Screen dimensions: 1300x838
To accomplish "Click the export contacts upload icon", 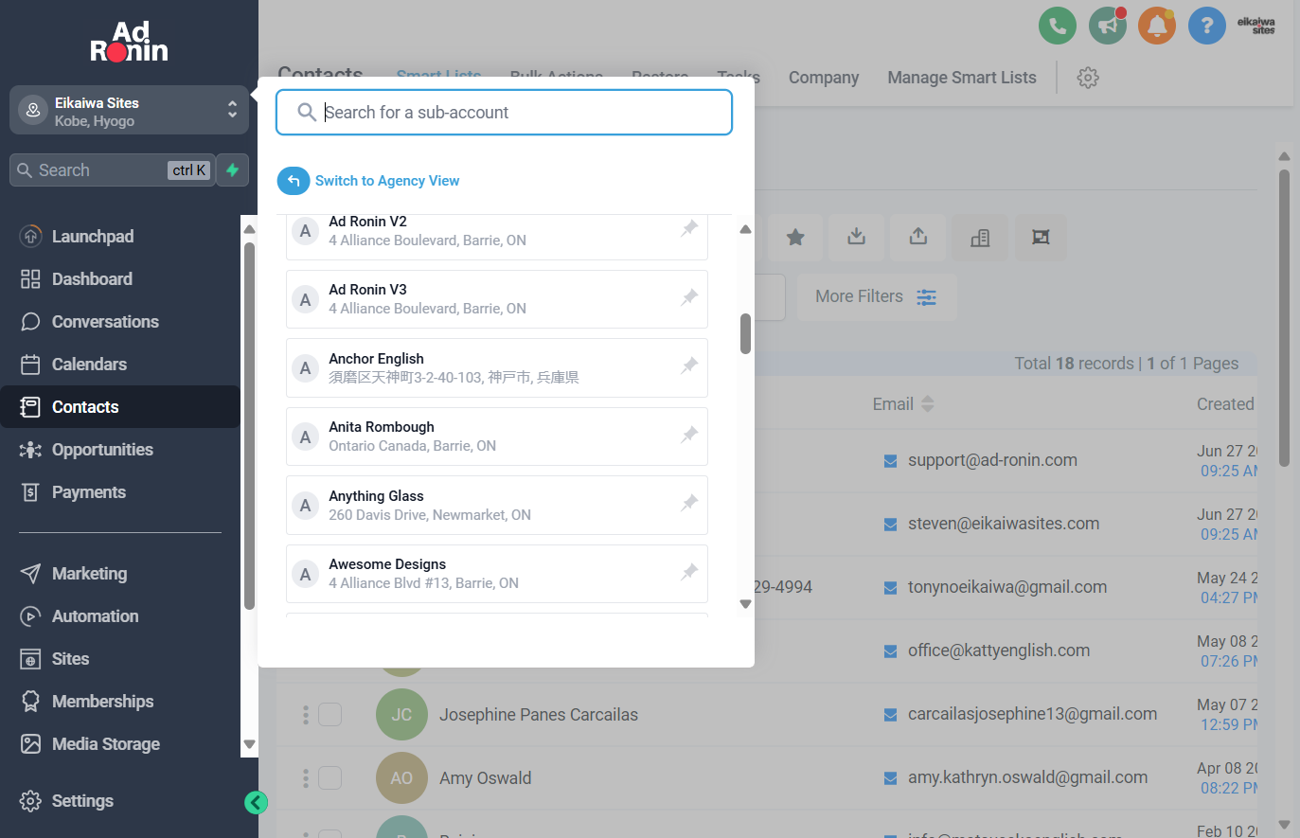I will pos(918,237).
